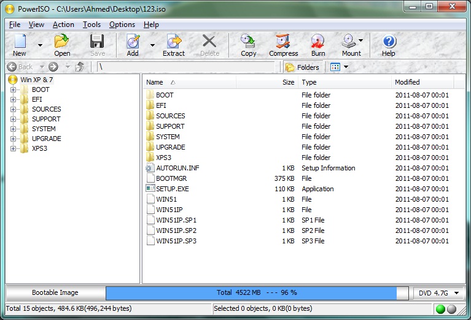This screenshot has width=471, height=320.
Task: Sort by the Modified column header
Action: pos(422,82)
